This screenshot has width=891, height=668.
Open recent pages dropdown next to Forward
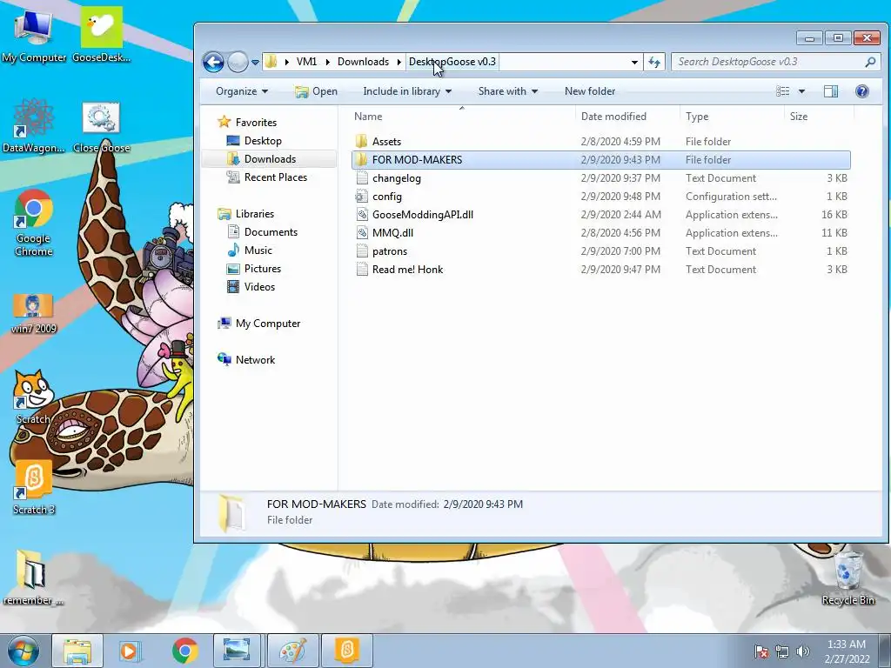255,63
